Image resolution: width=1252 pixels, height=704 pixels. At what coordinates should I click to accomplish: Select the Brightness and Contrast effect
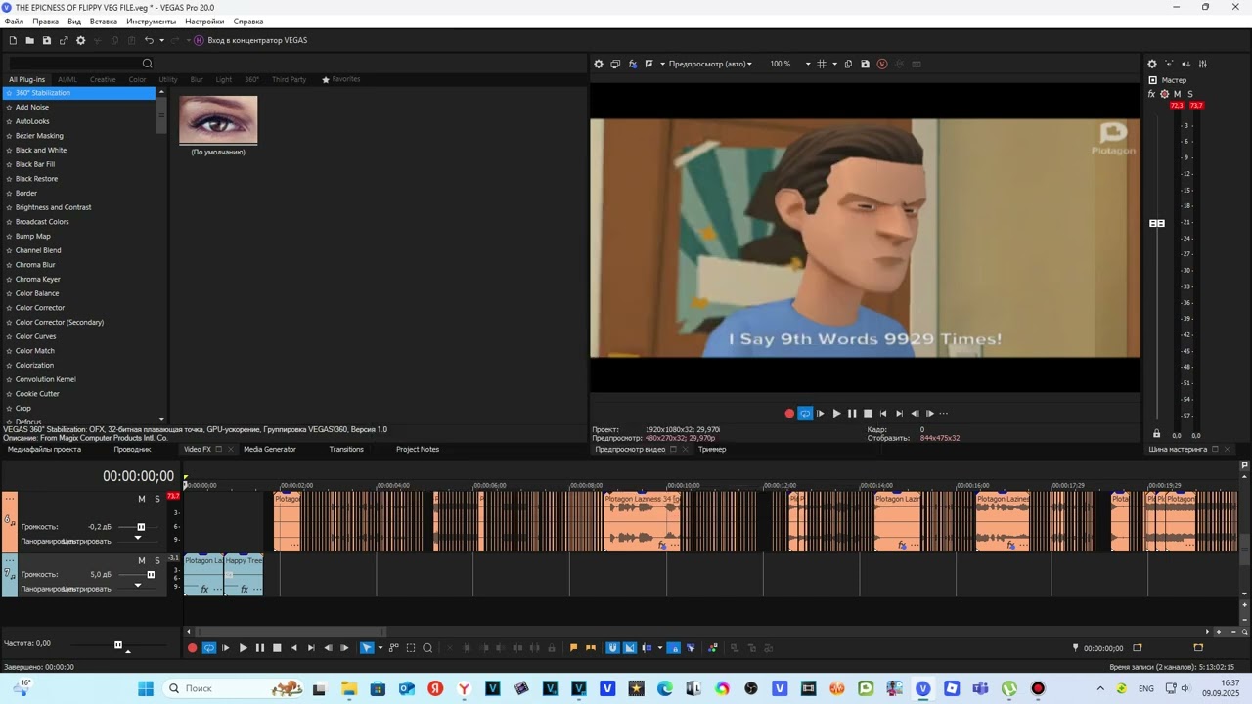coord(53,207)
